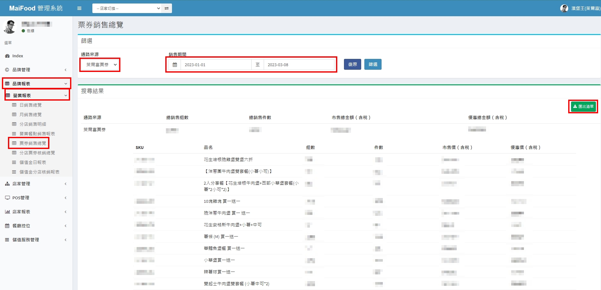Collapse the 營業報表 submenu

pos(37,95)
